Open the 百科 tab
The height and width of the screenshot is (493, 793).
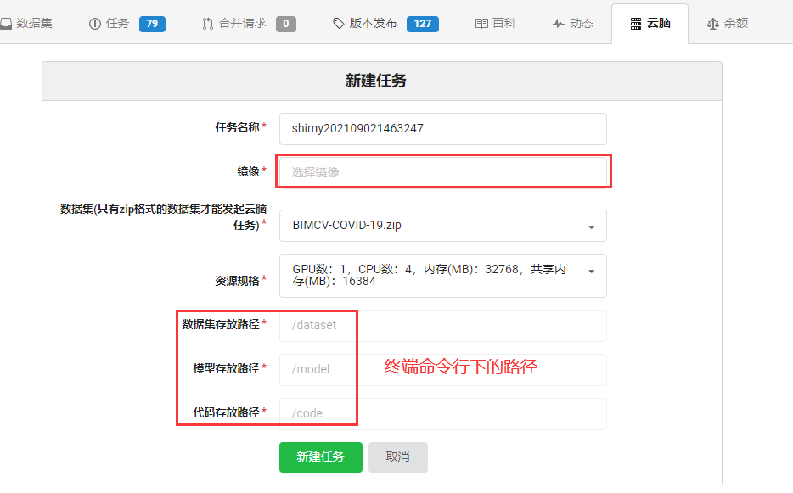(x=496, y=23)
